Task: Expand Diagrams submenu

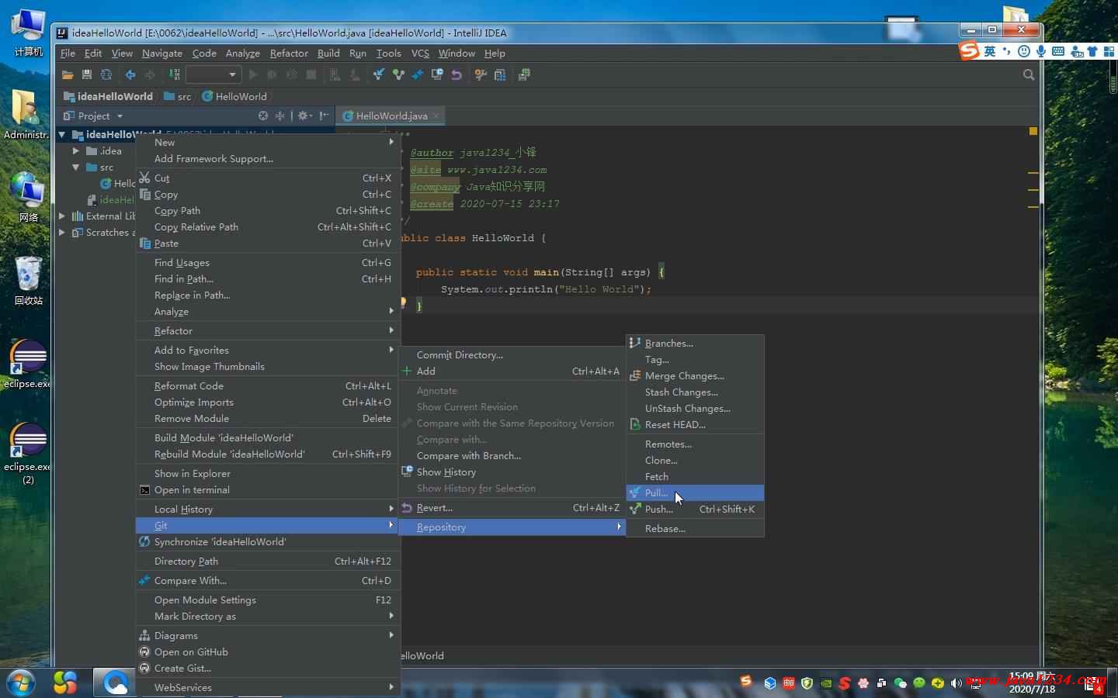Action: click(267, 635)
